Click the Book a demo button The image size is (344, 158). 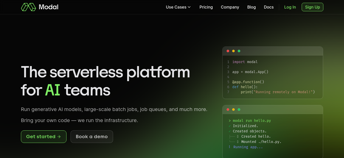click(x=92, y=137)
